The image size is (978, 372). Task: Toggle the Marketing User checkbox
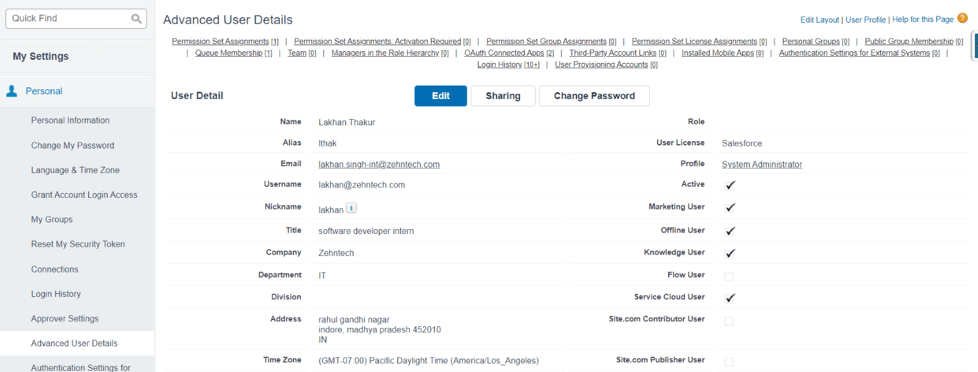point(729,208)
